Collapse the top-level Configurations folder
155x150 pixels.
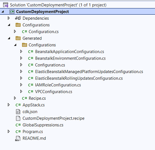[x=9, y=25]
